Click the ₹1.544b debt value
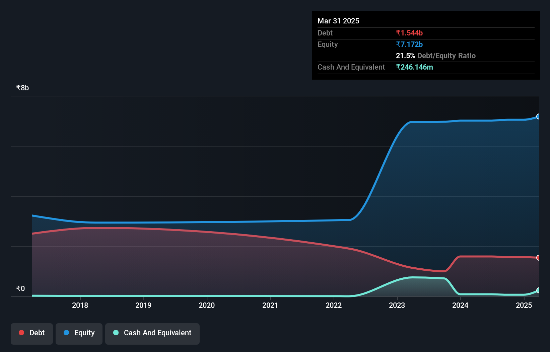Viewport: 550px width, 352px height. coord(409,33)
